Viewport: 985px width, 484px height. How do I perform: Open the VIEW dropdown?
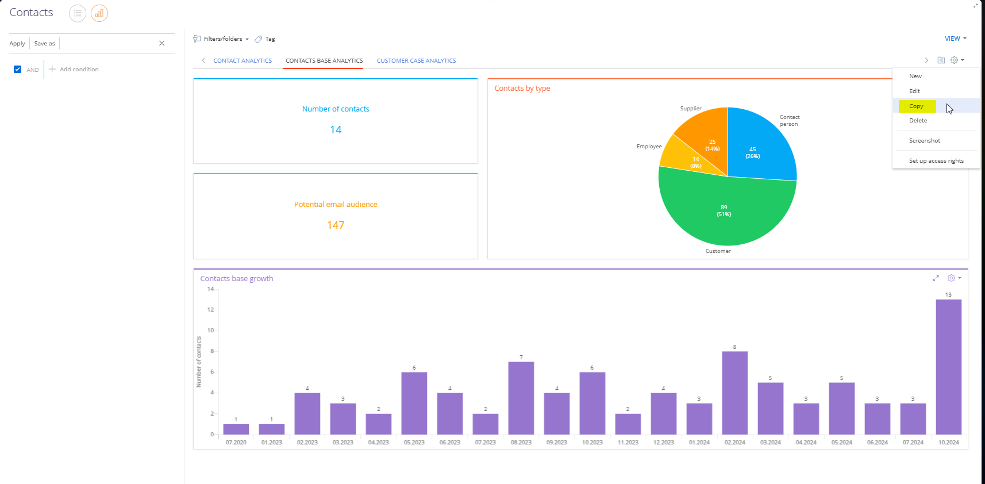[x=956, y=39]
